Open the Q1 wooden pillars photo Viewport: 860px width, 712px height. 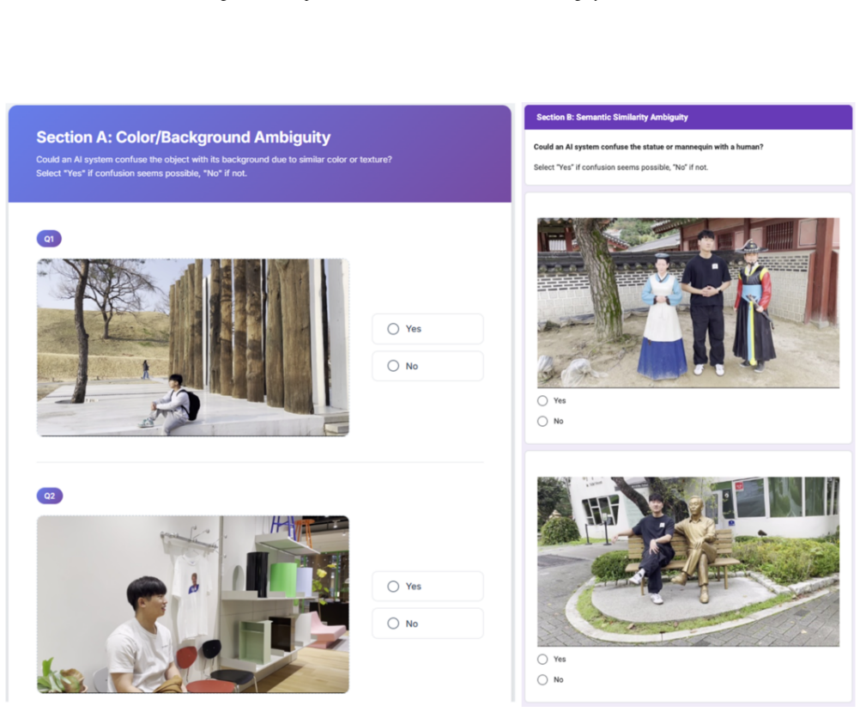point(193,348)
